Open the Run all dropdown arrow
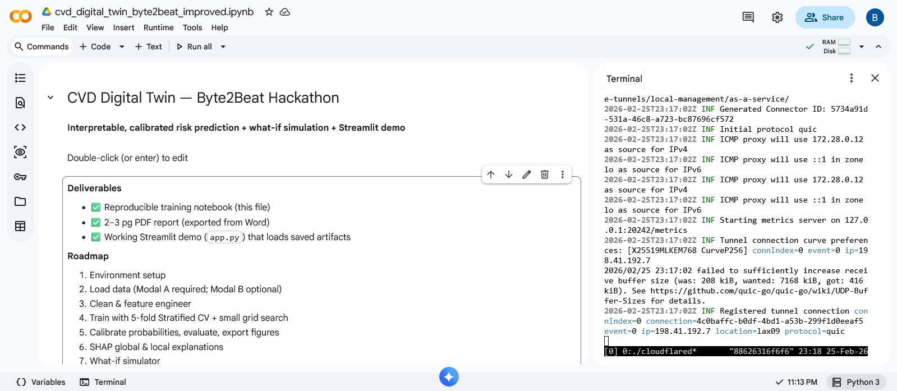897x391 pixels. (223, 47)
